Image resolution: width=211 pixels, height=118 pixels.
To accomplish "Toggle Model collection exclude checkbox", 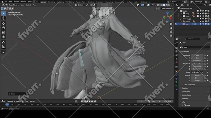I will coord(198,11).
